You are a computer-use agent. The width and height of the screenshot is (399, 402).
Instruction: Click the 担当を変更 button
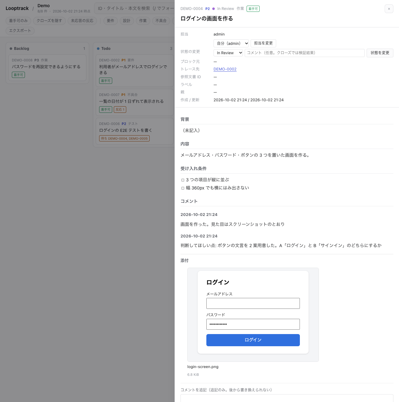click(x=263, y=43)
